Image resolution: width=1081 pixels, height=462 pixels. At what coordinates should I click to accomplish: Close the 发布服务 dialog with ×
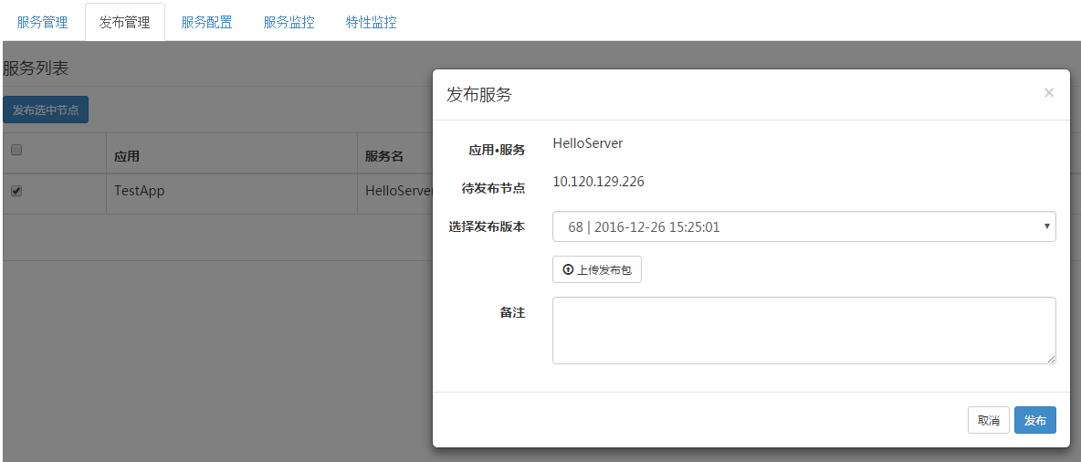[x=1048, y=92]
